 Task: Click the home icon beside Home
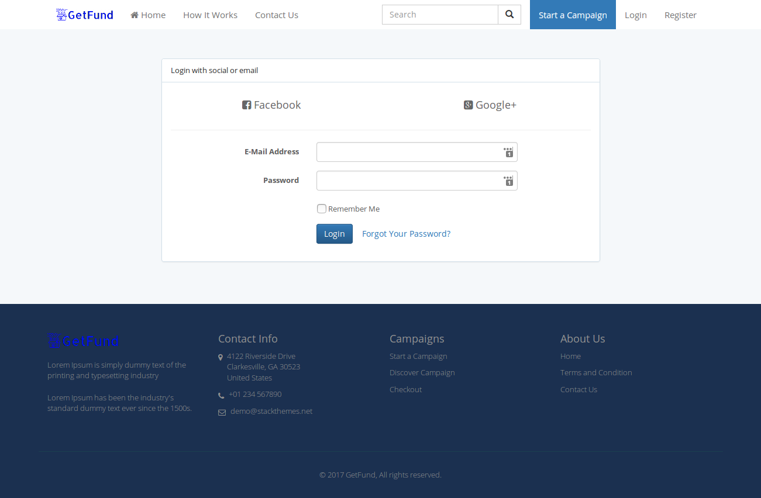point(135,15)
